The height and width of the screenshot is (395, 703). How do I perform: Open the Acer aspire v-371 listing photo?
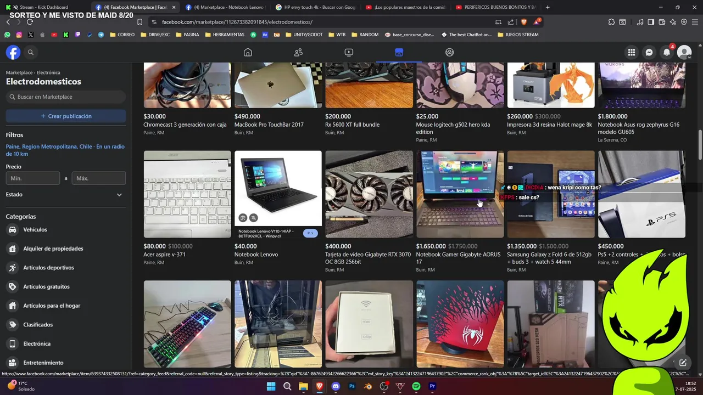[x=187, y=194]
